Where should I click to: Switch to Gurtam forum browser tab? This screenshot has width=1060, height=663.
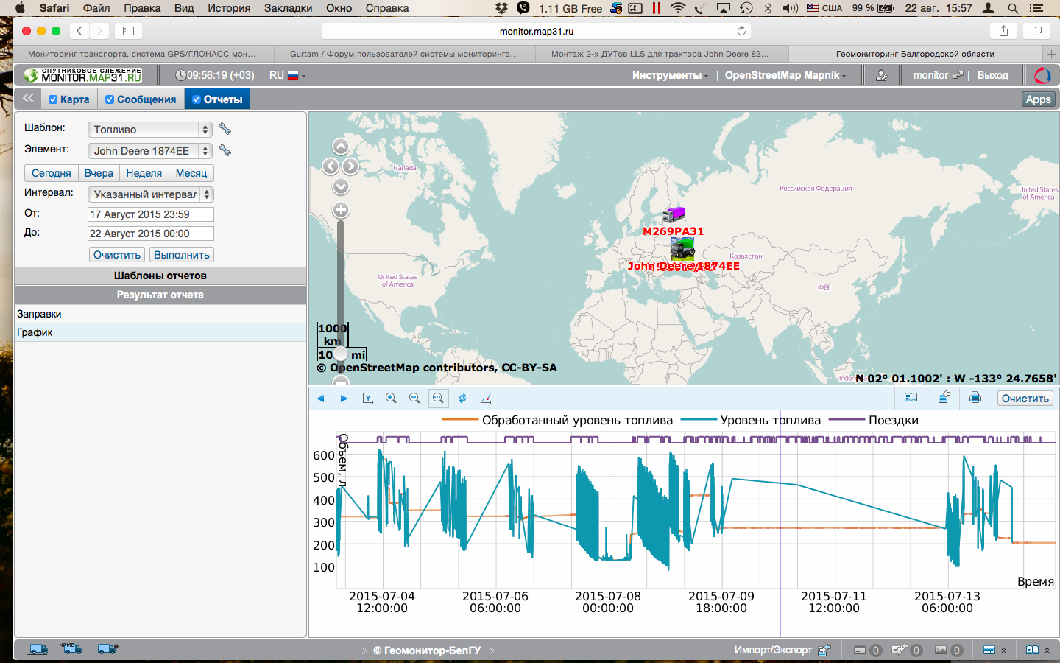click(404, 54)
